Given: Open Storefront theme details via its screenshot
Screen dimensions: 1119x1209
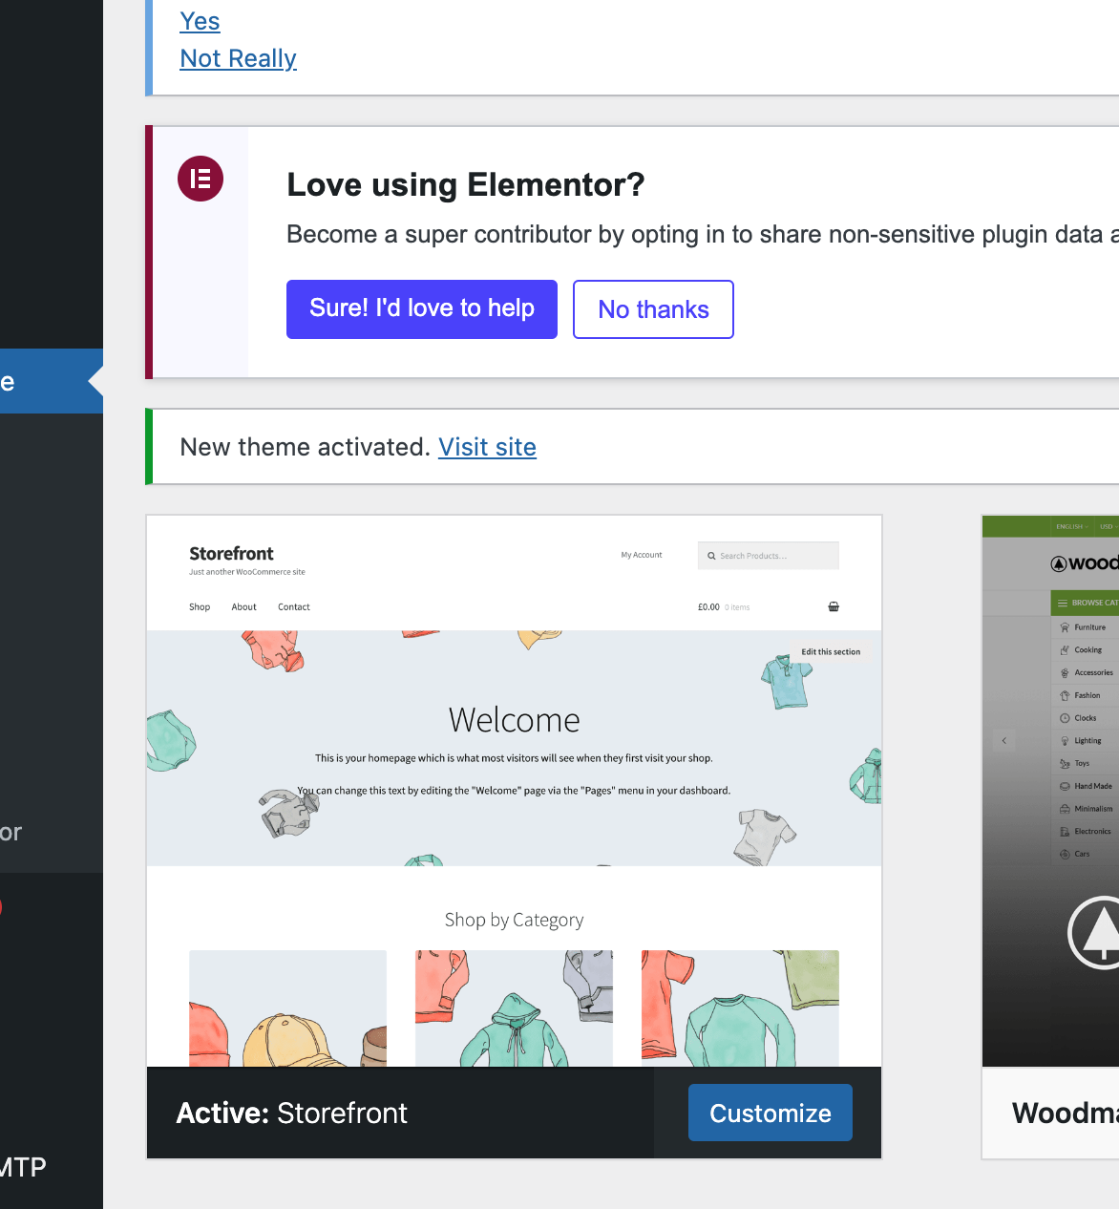Looking at the screenshot, I should (514, 791).
